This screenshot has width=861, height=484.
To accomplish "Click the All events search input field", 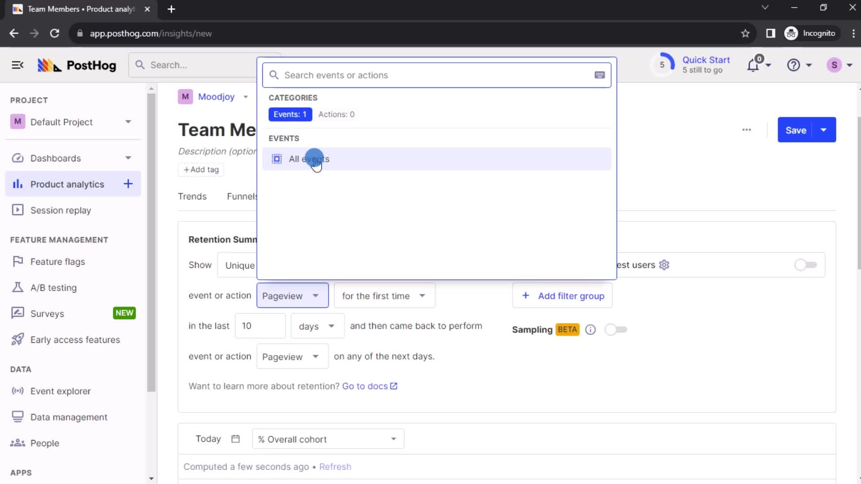I will click(x=438, y=75).
